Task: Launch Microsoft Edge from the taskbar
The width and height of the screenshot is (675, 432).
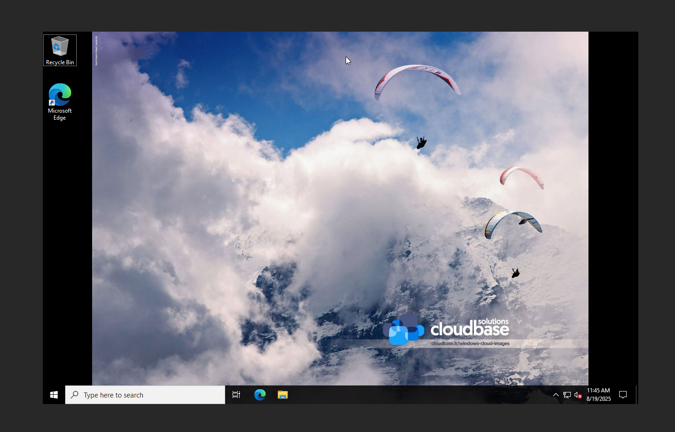Action: [x=260, y=395]
